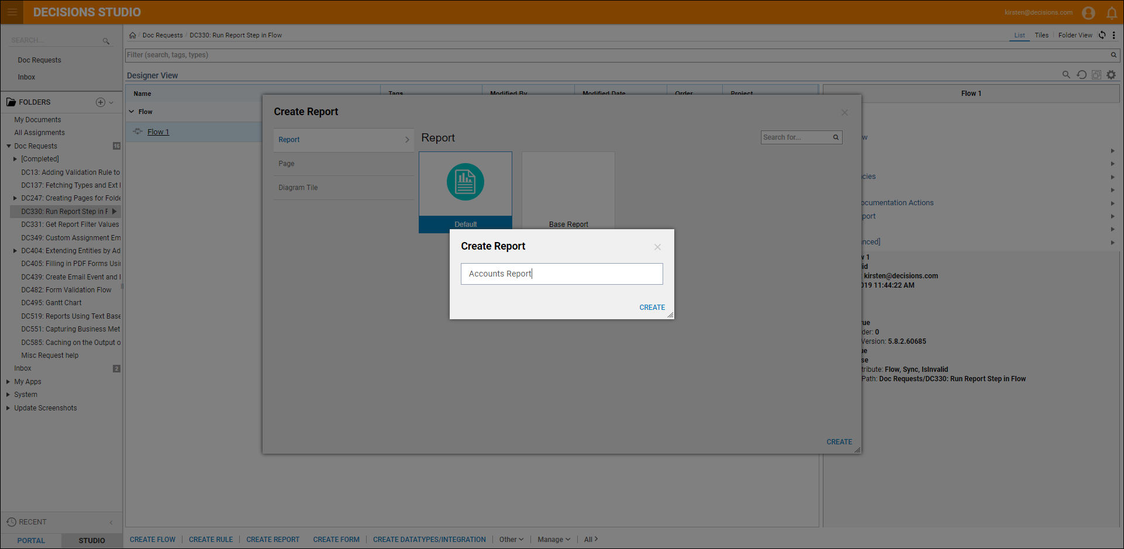Image resolution: width=1124 pixels, height=549 pixels.
Task: Click the filter bar search icon
Action: point(1113,55)
